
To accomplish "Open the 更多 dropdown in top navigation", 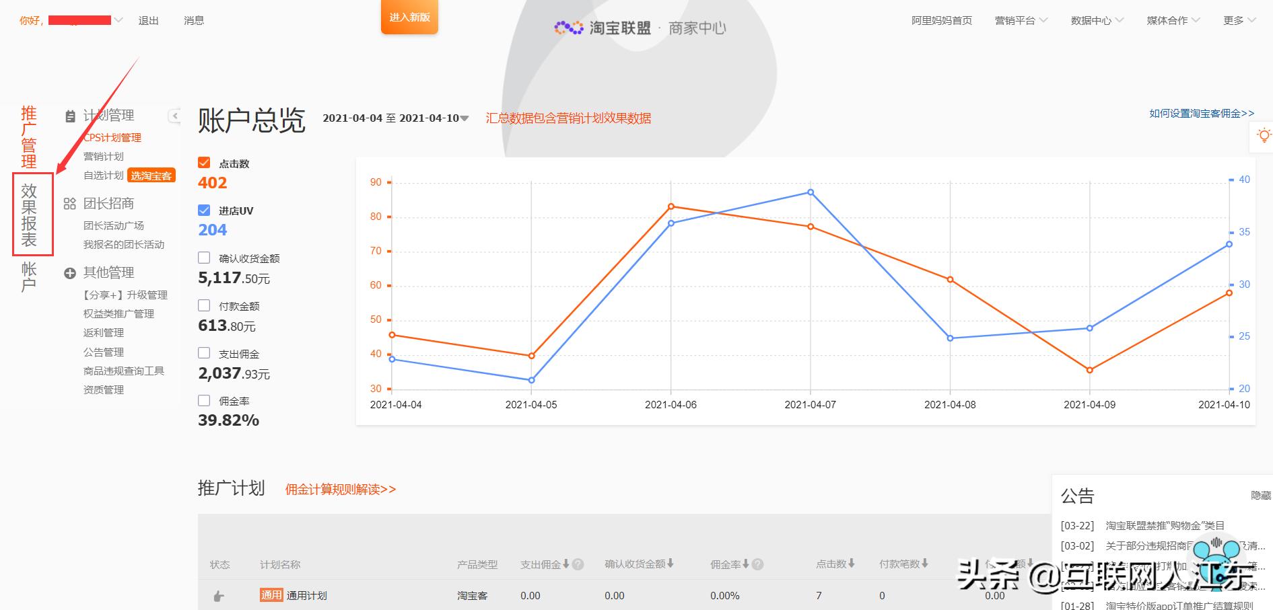I will click(1237, 20).
